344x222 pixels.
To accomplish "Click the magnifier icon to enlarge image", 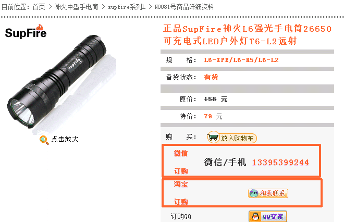I will pyautogui.click(x=44, y=140).
